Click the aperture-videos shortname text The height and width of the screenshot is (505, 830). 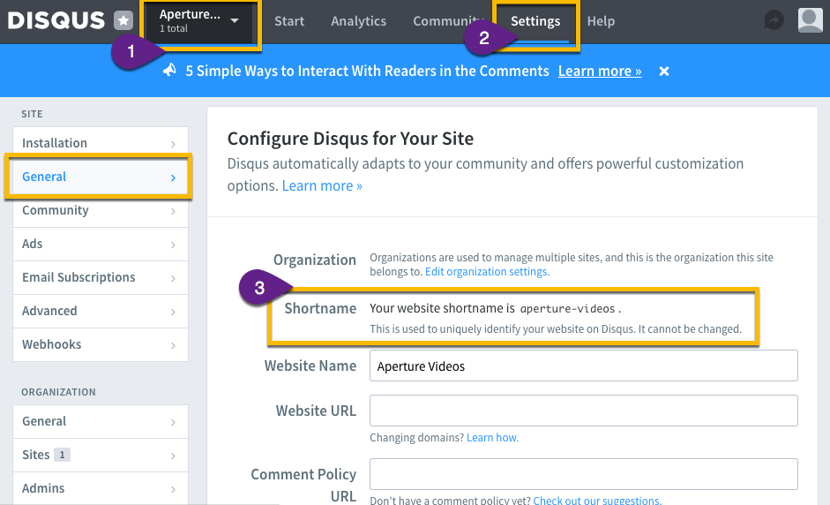coord(567,309)
